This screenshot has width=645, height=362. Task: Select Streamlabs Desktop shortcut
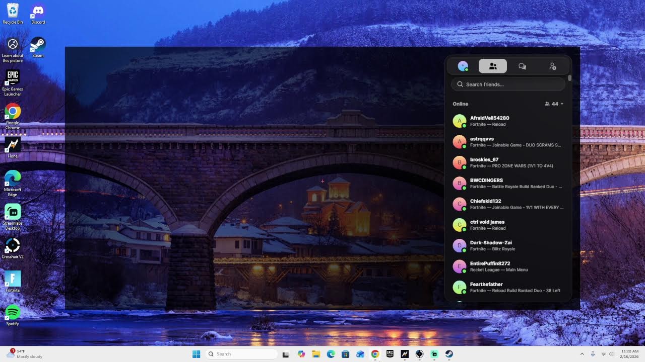13,217
